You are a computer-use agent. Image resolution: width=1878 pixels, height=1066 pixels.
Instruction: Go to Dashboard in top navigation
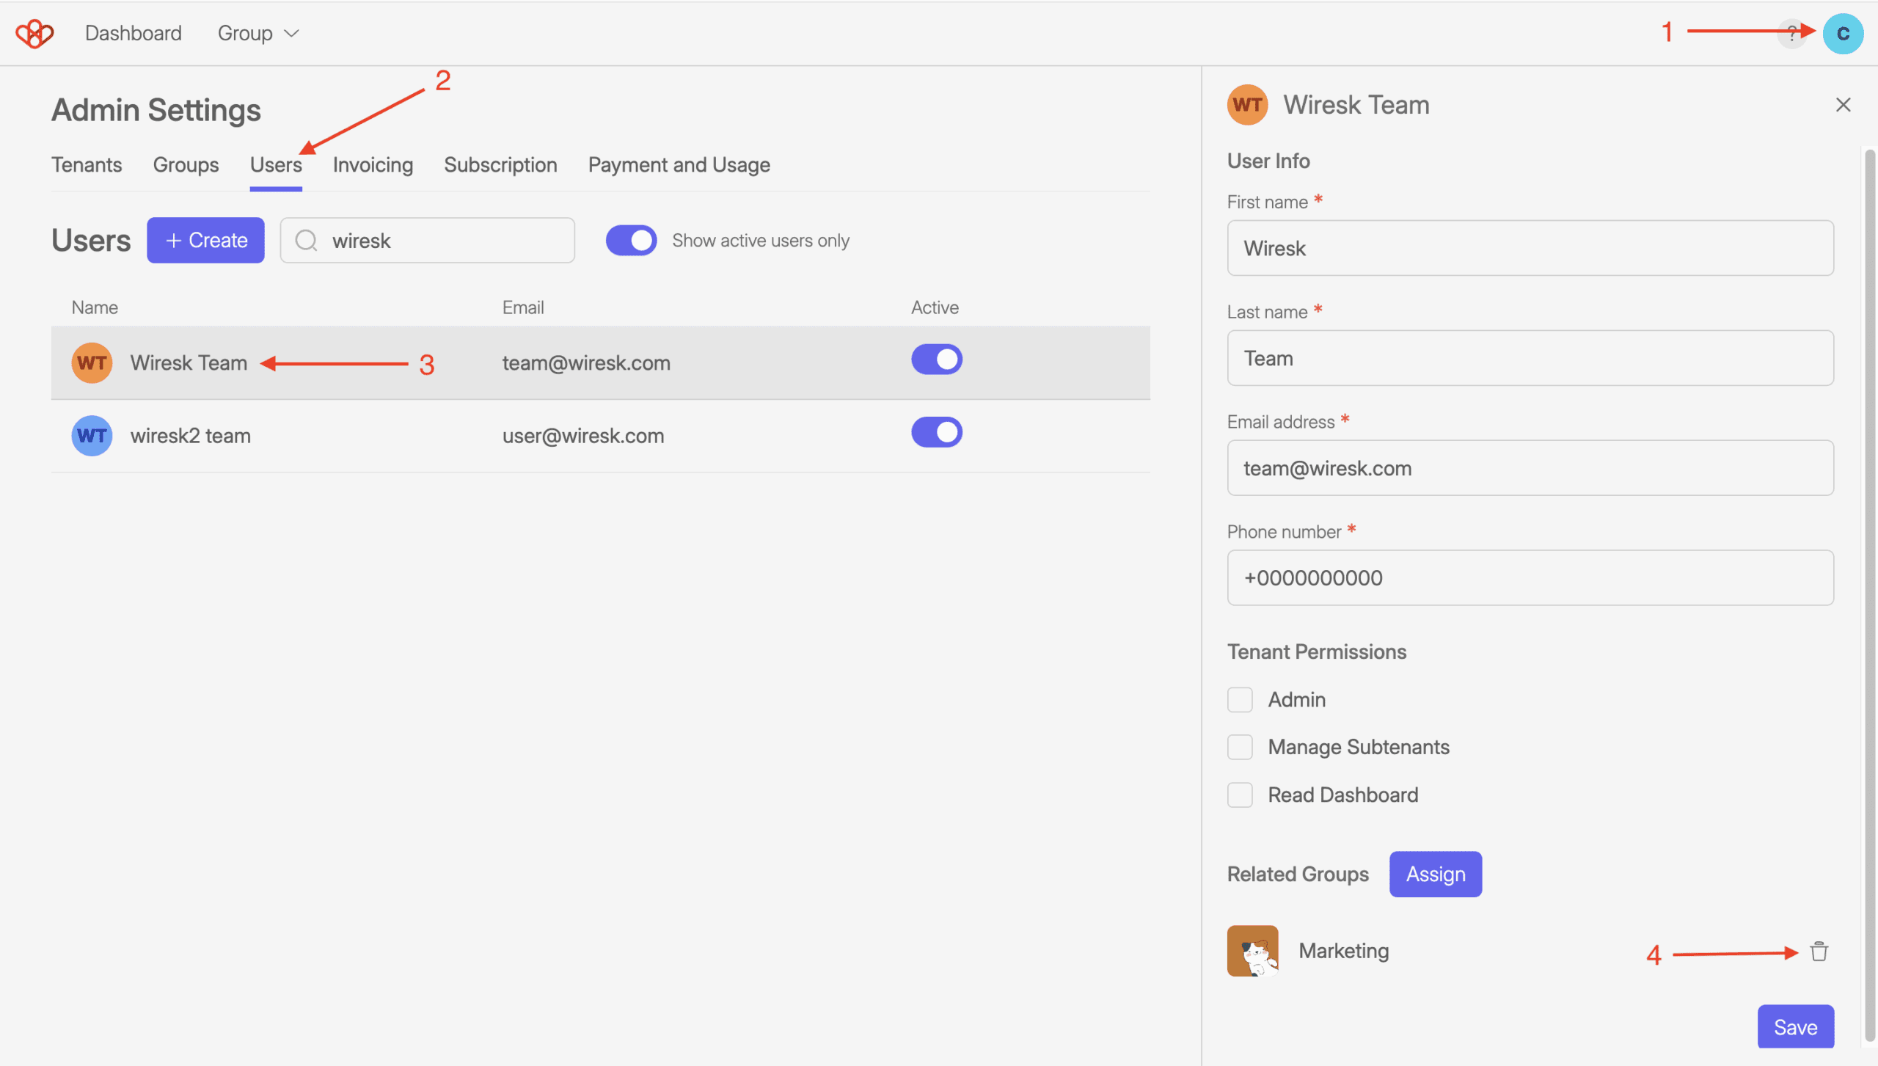coord(134,33)
